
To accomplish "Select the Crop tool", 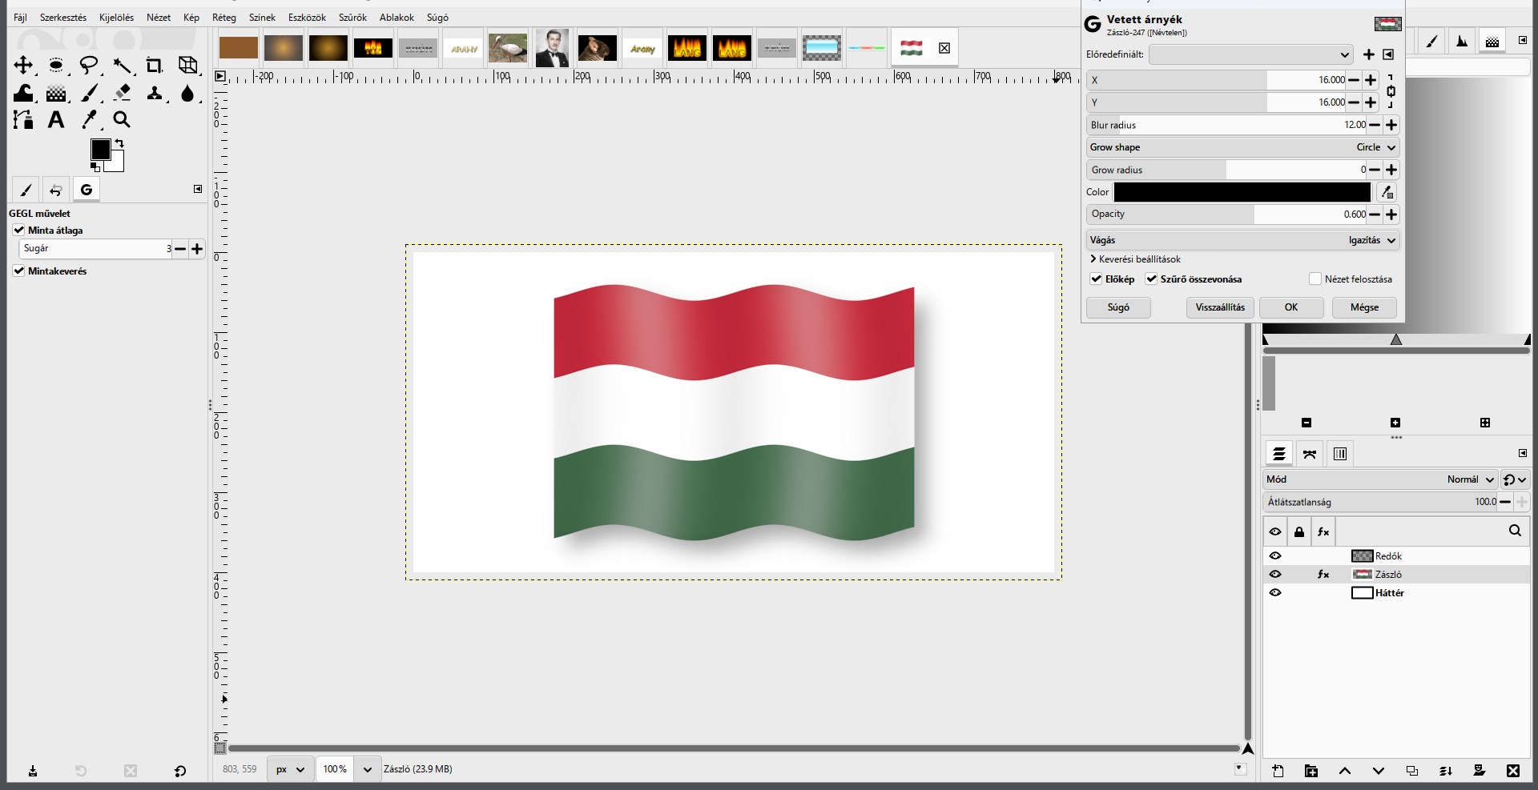I will (x=155, y=65).
